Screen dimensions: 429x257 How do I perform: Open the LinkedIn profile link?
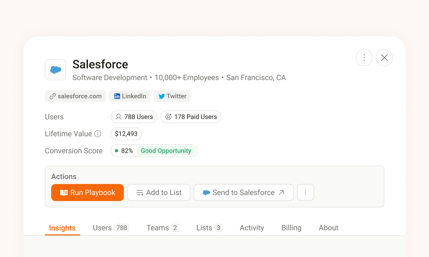point(130,96)
